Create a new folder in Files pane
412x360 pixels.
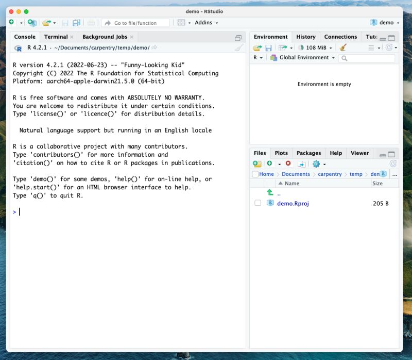click(x=256, y=164)
